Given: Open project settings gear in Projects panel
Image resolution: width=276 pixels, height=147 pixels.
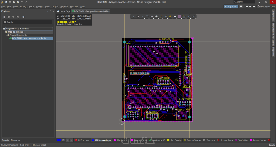Looking at the screenshot, I should 23,17.
